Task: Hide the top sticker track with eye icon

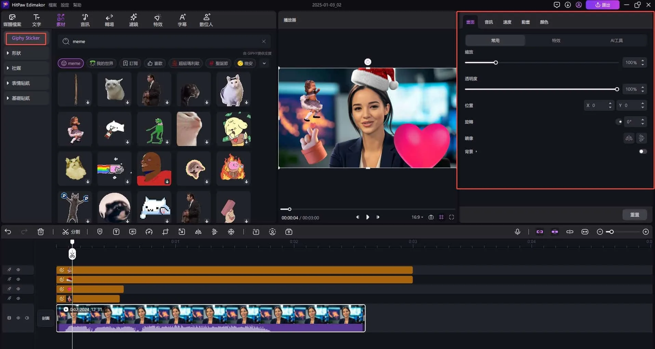Action: click(18, 270)
